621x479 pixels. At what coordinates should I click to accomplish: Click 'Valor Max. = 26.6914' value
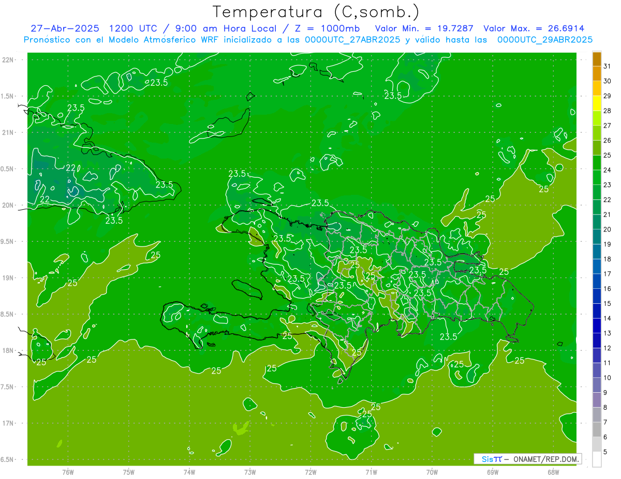coord(534,28)
